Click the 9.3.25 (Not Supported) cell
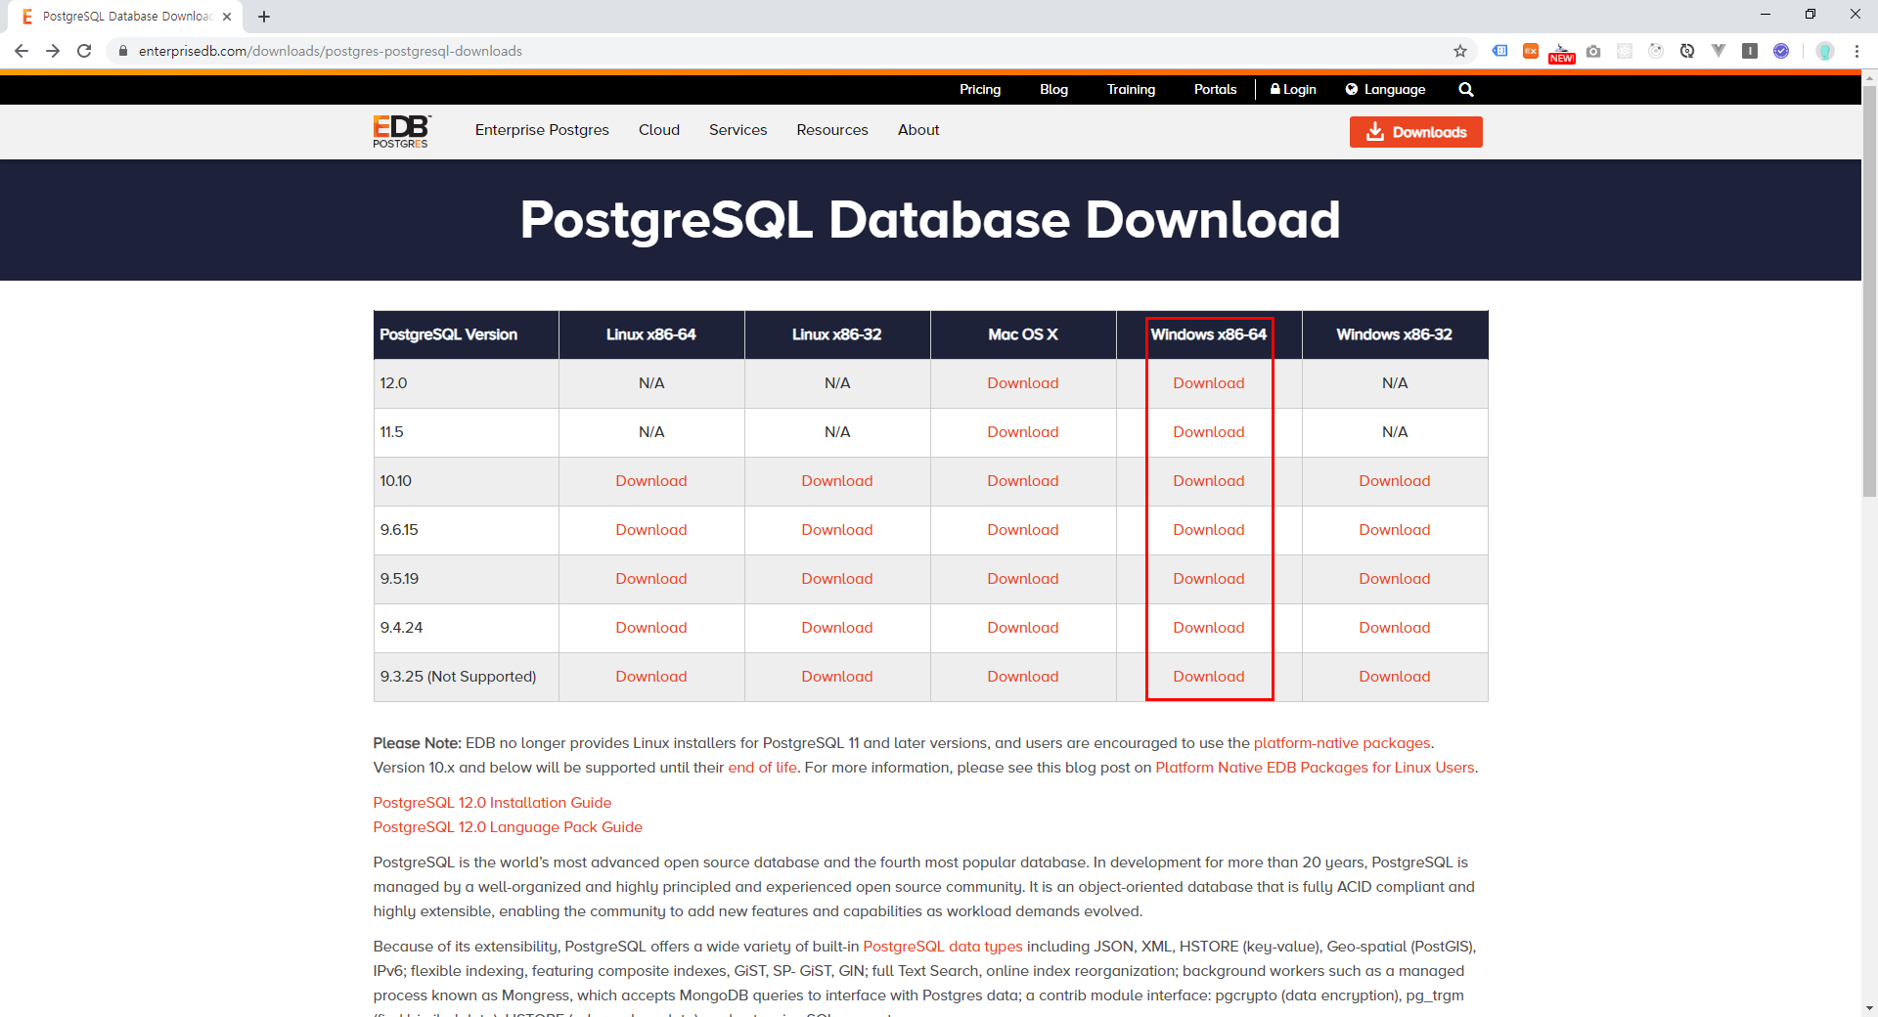 (466, 677)
